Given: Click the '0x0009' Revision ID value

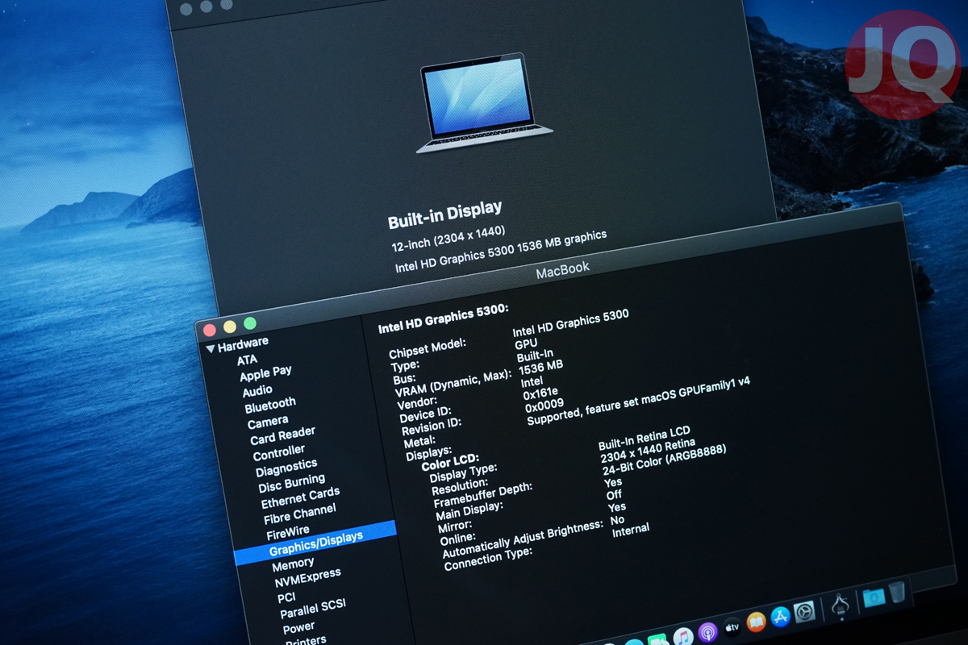Looking at the screenshot, I should point(544,406).
